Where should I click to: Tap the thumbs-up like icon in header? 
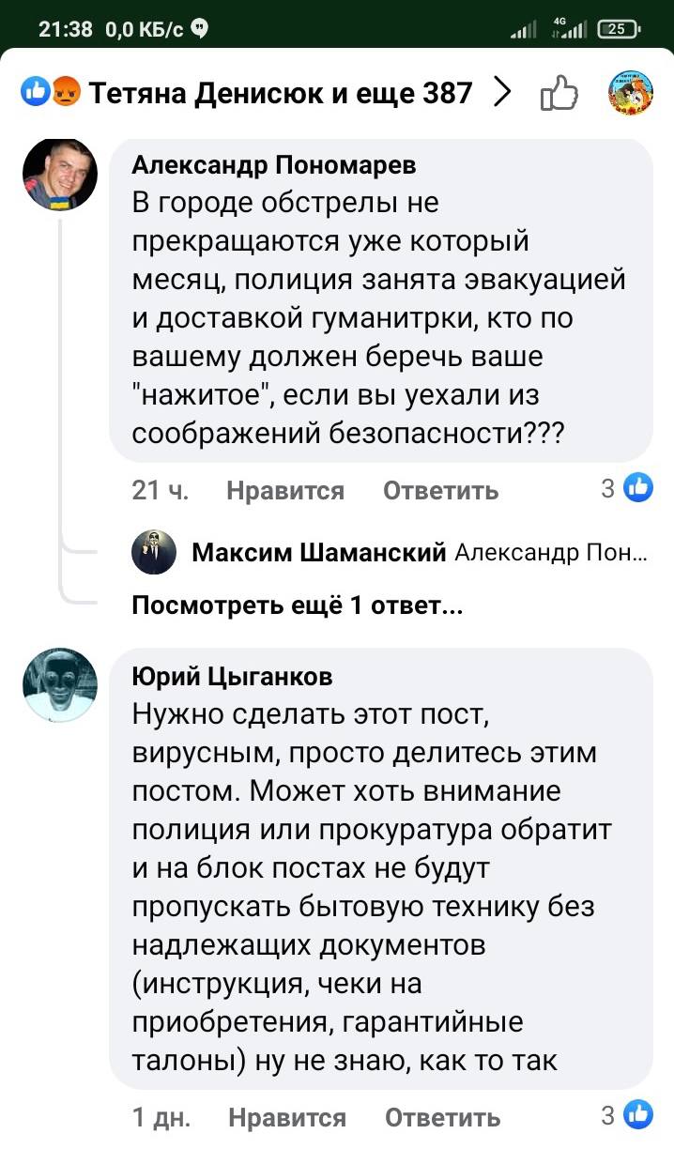559,94
